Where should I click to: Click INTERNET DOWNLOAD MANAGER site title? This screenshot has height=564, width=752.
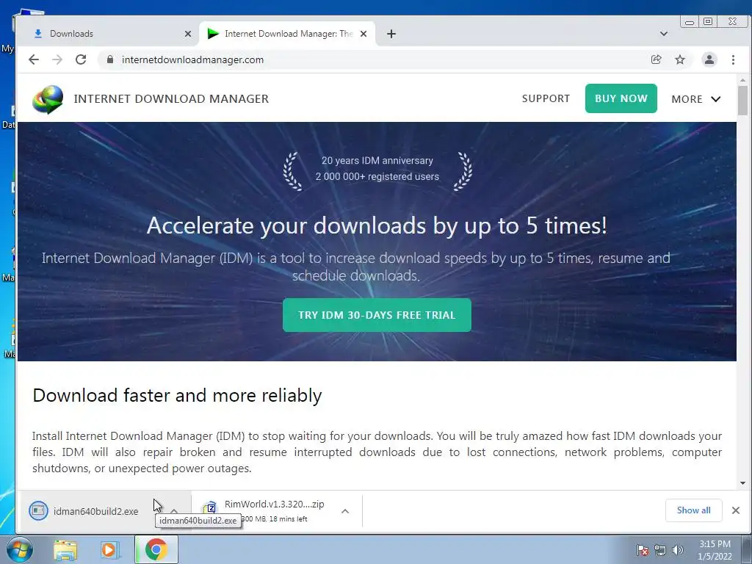[171, 99]
